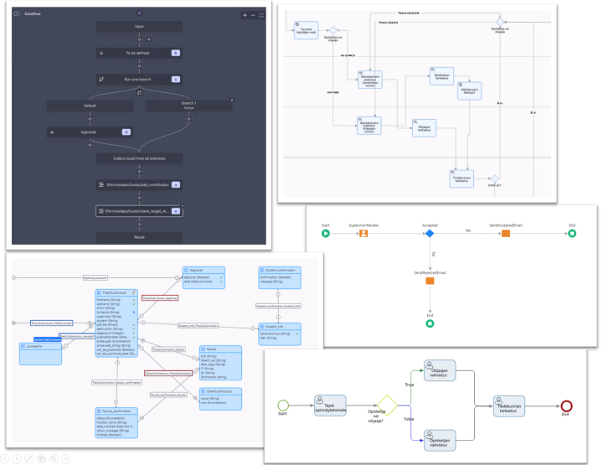Zoom out with the minus icon on Dataflow canvas
The height and width of the screenshot is (465, 603).
click(253, 15)
